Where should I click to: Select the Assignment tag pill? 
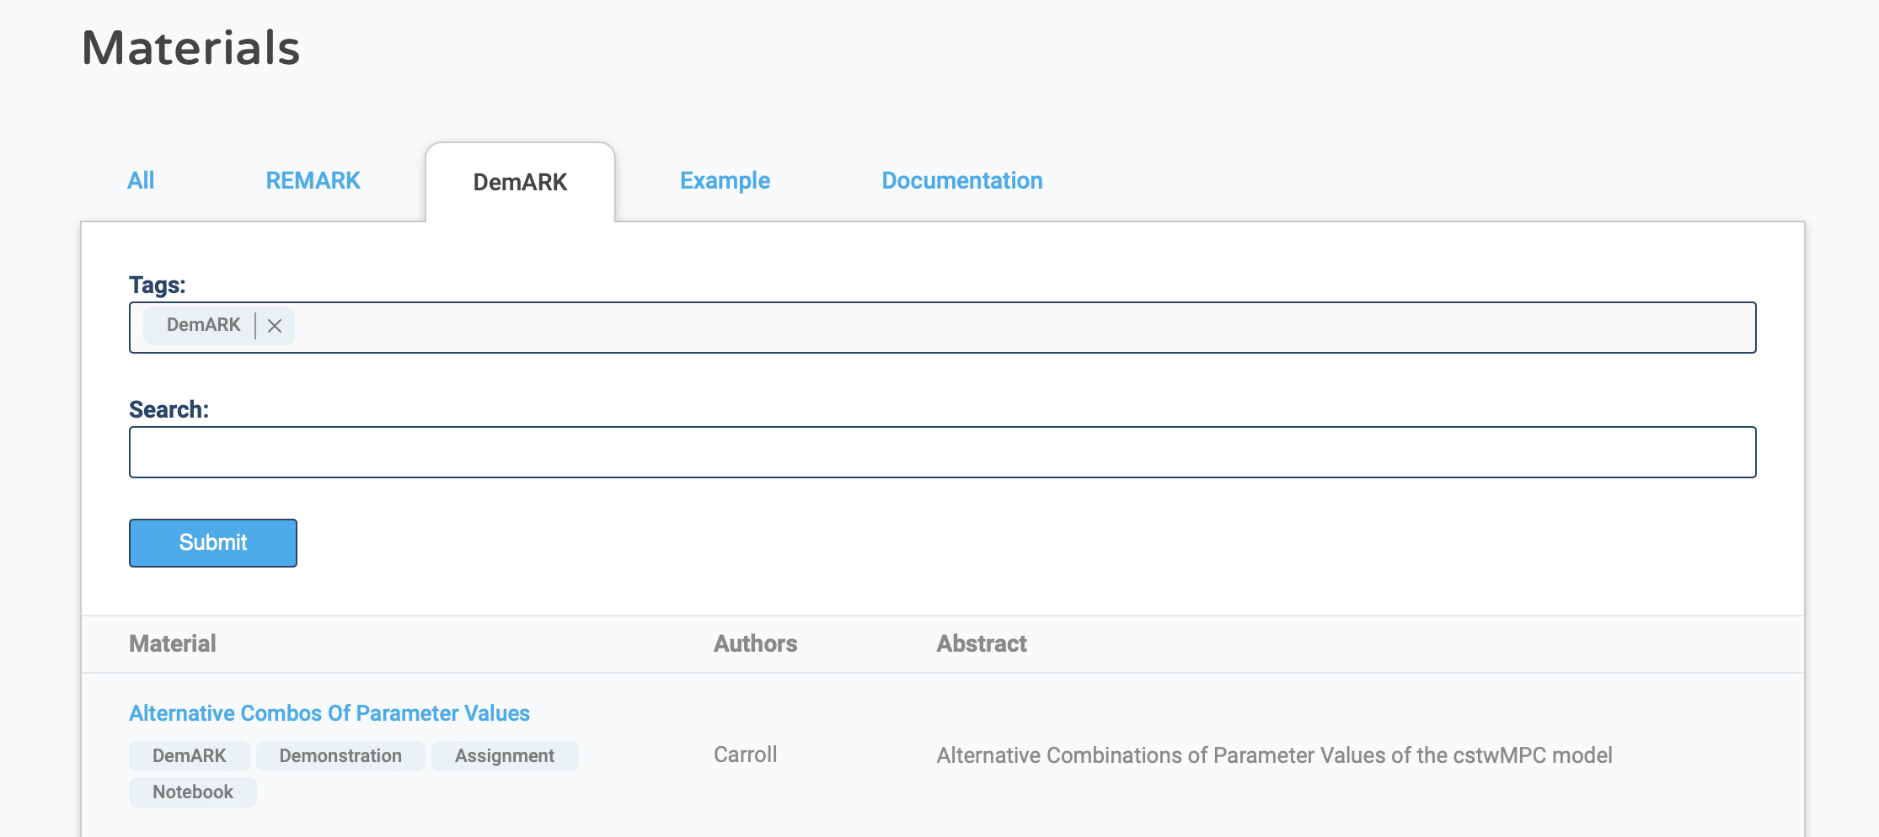[x=504, y=755]
